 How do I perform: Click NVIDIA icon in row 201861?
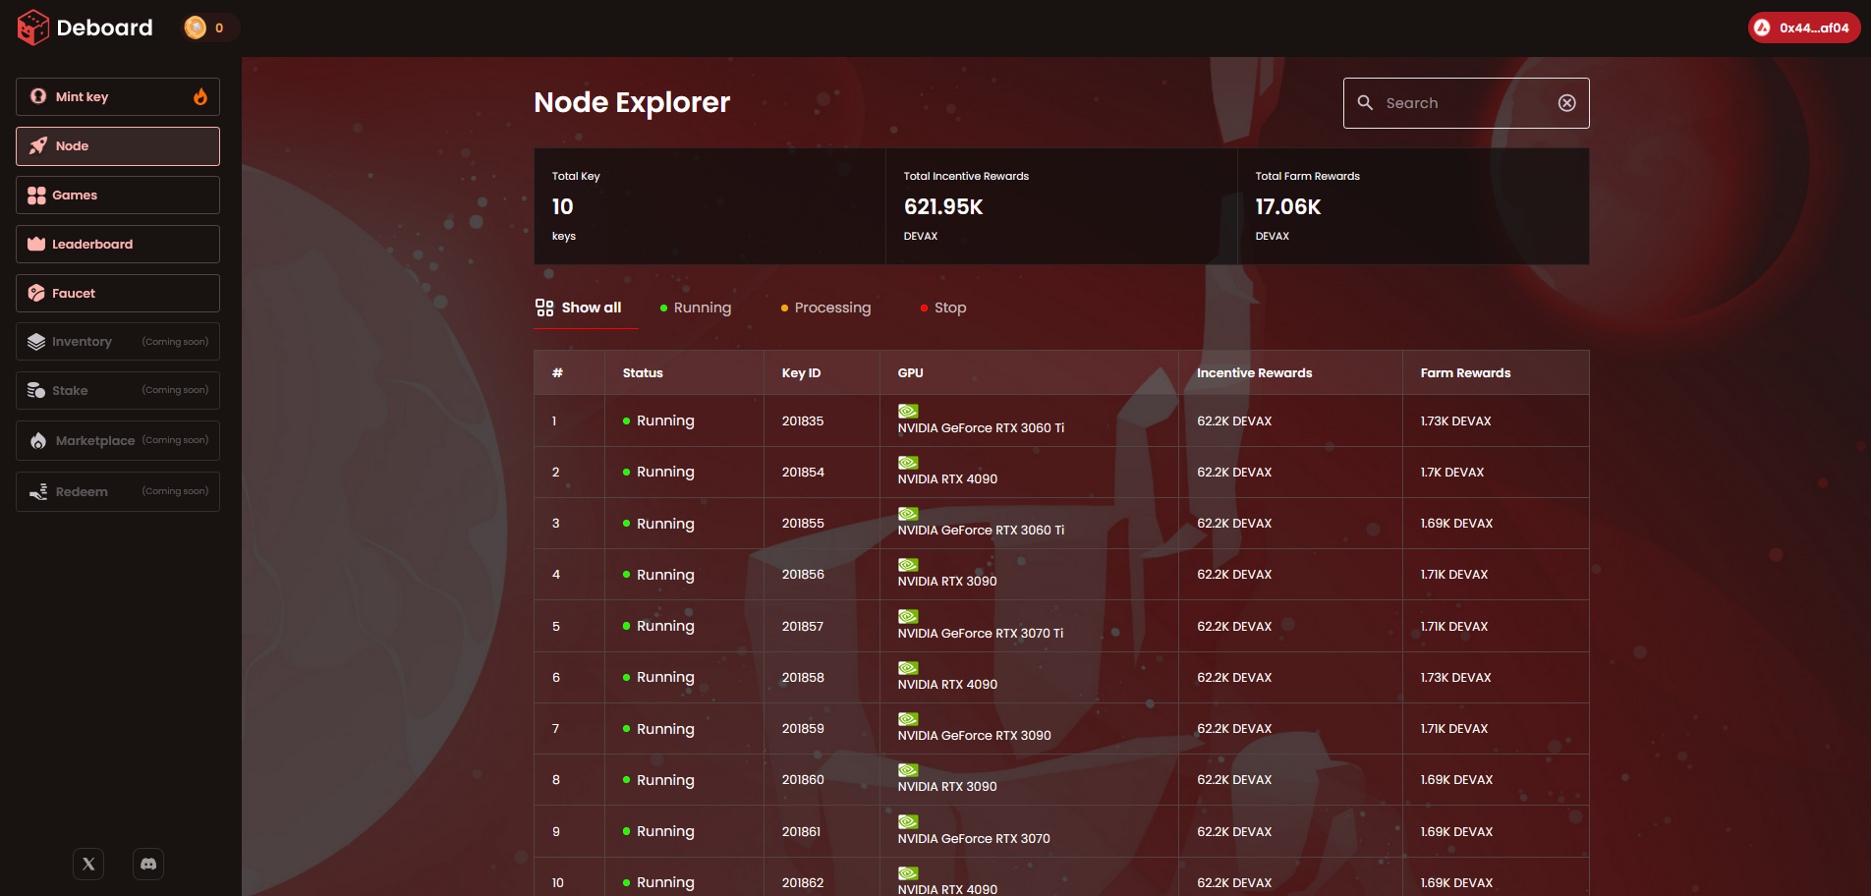pyautogui.click(x=908, y=821)
